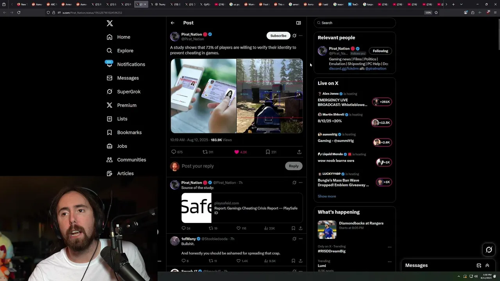
Task: Click Grok icon on Source of study reply
Action: coord(295,183)
